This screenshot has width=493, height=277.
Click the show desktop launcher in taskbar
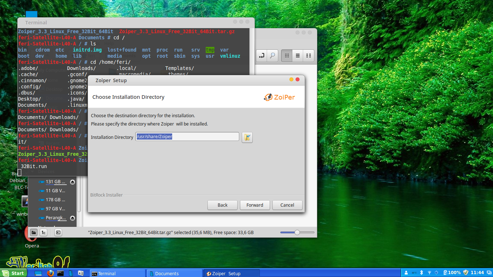[x=38, y=273]
